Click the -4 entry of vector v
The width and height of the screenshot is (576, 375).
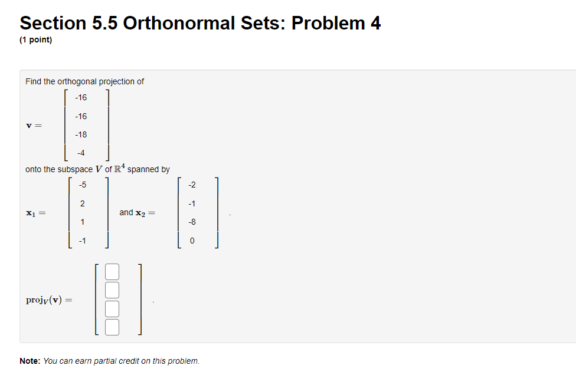point(81,152)
